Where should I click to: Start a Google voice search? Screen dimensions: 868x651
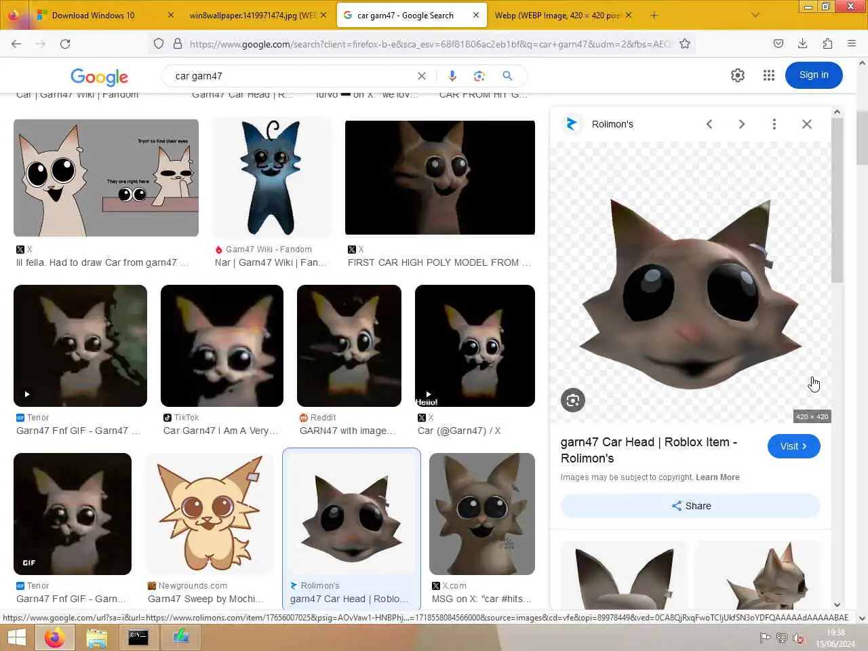(x=452, y=76)
